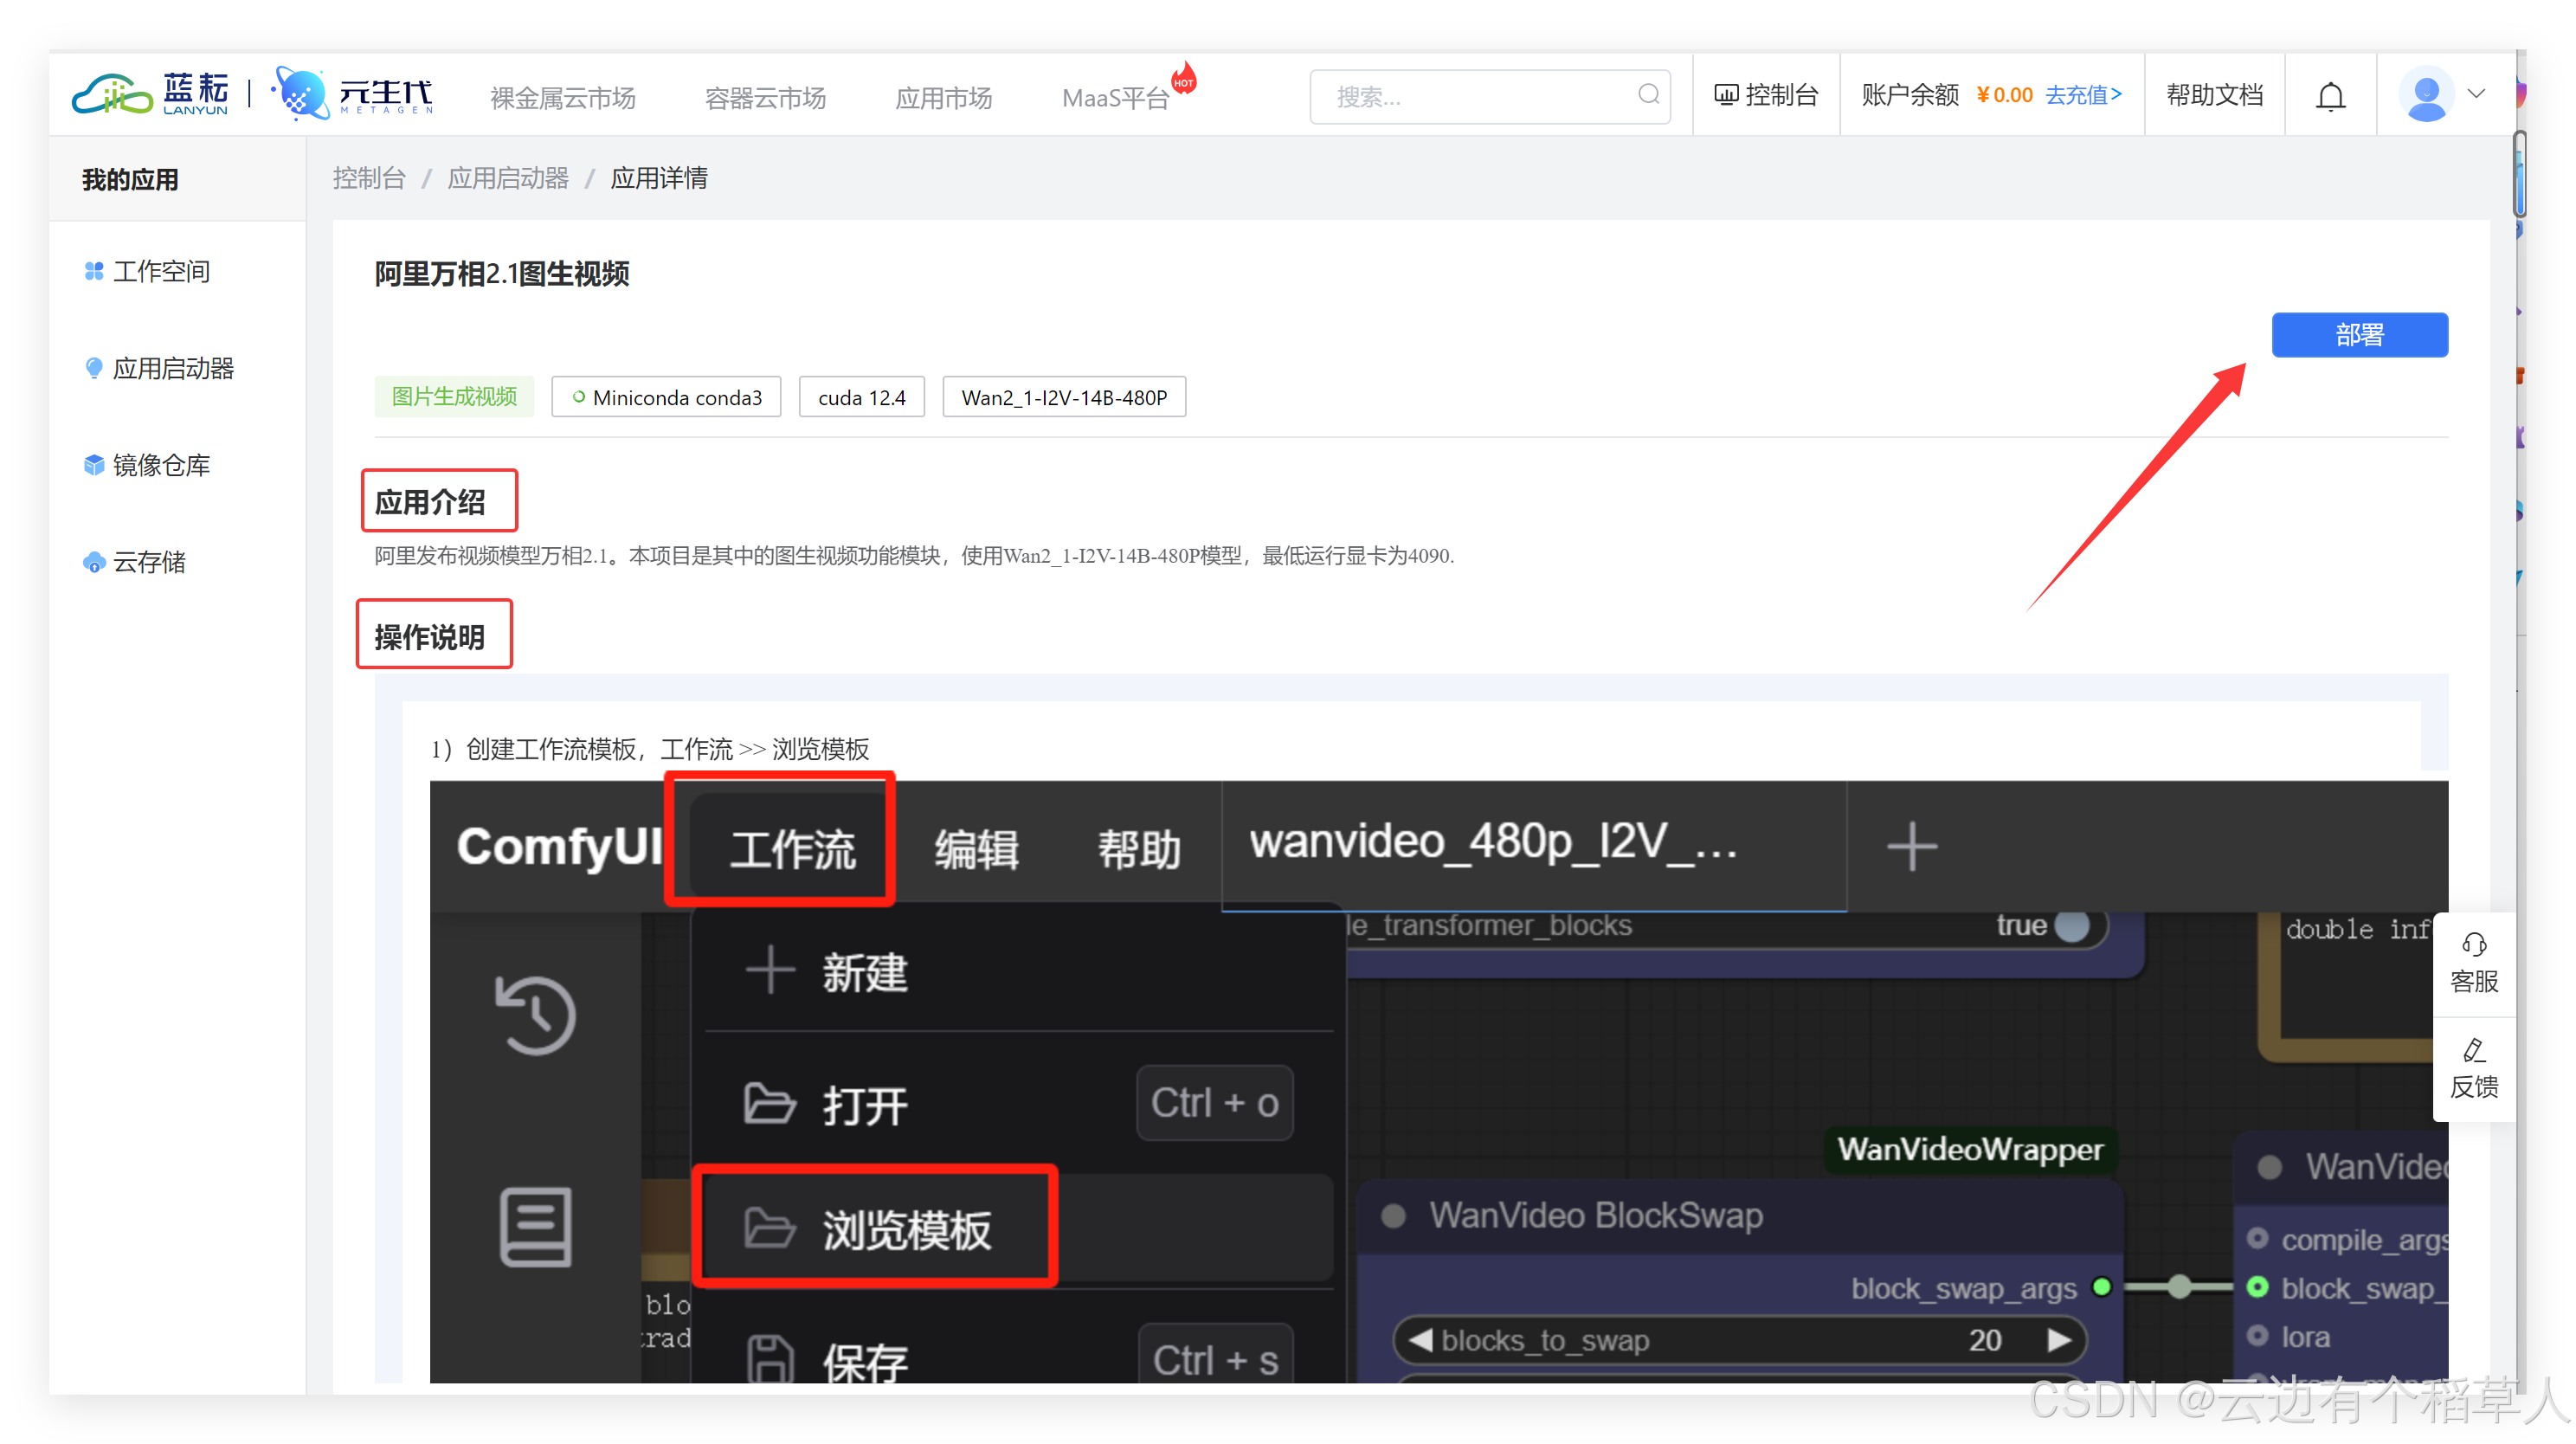2576x1444 pixels.
Task: Increase blocks_to_swap with right arrow
Action: coord(2059,1340)
